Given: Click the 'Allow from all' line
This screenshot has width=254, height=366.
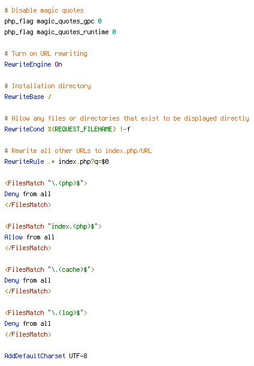Looking at the screenshot, I should tap(29, 237).
